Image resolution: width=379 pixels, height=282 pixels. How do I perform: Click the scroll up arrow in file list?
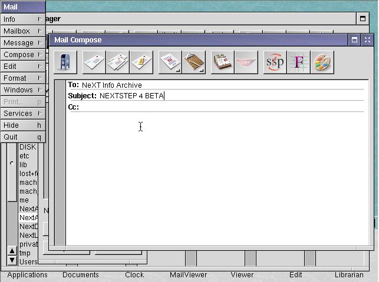(x=12, y=251)
